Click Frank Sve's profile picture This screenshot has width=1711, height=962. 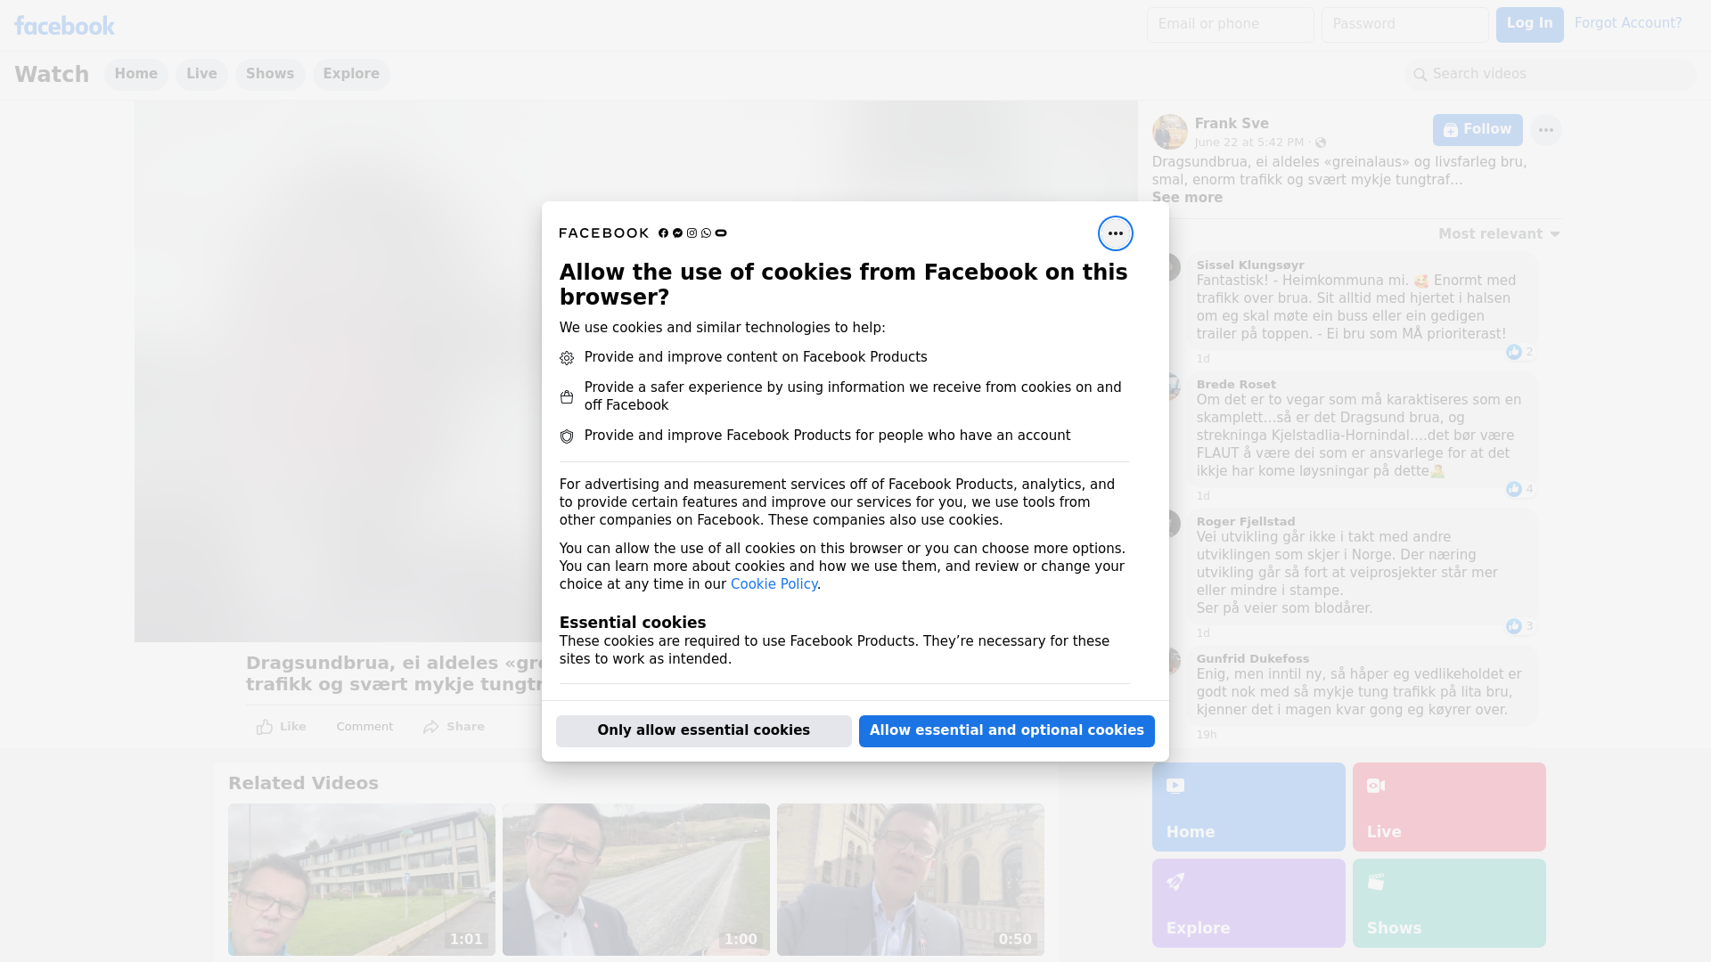[x=1169, y=132]
